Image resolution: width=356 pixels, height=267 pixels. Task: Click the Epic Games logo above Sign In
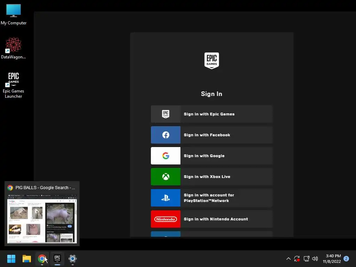point(212,60)
